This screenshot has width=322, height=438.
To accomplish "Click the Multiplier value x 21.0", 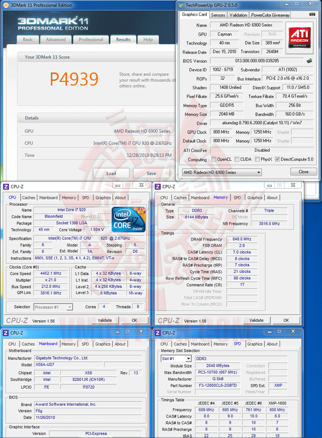I will [51, 280].
